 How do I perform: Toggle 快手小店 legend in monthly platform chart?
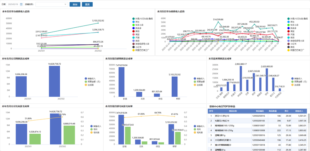138,25
